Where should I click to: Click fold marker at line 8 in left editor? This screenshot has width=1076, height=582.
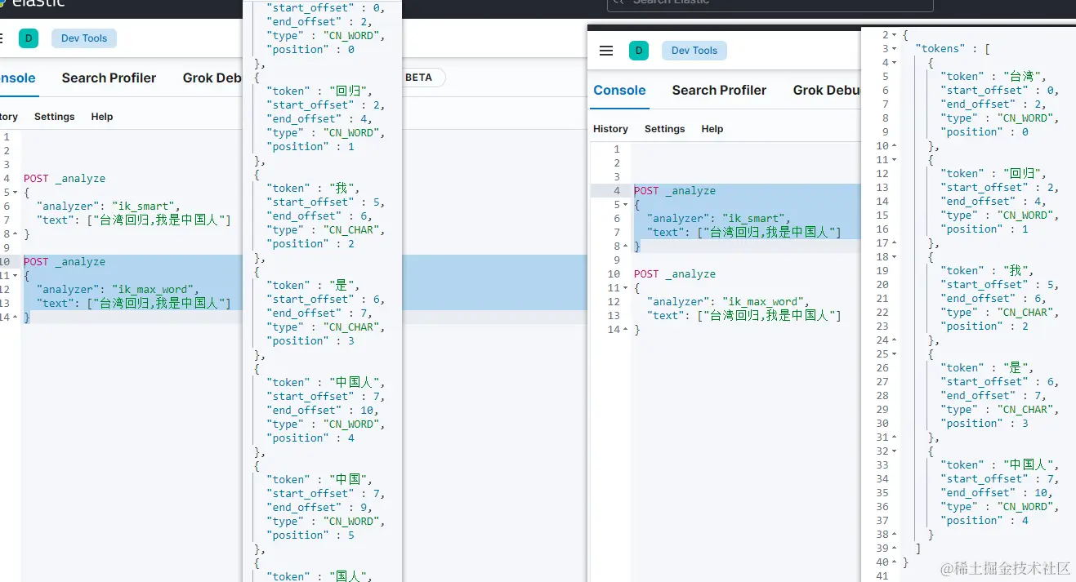[x=16, y=234]
